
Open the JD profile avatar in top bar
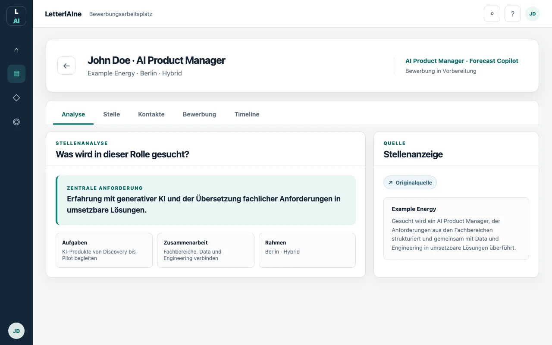[533, 14]
